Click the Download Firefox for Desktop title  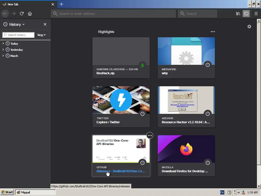click(x=185, y=171)
